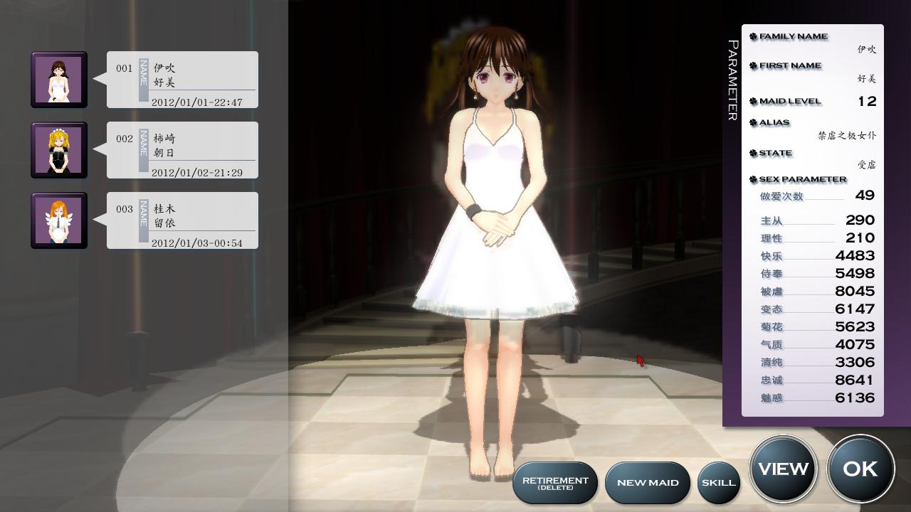Click the bullet icon beside FAMILY NAME
911x512 pixels.
coord(754,36)
